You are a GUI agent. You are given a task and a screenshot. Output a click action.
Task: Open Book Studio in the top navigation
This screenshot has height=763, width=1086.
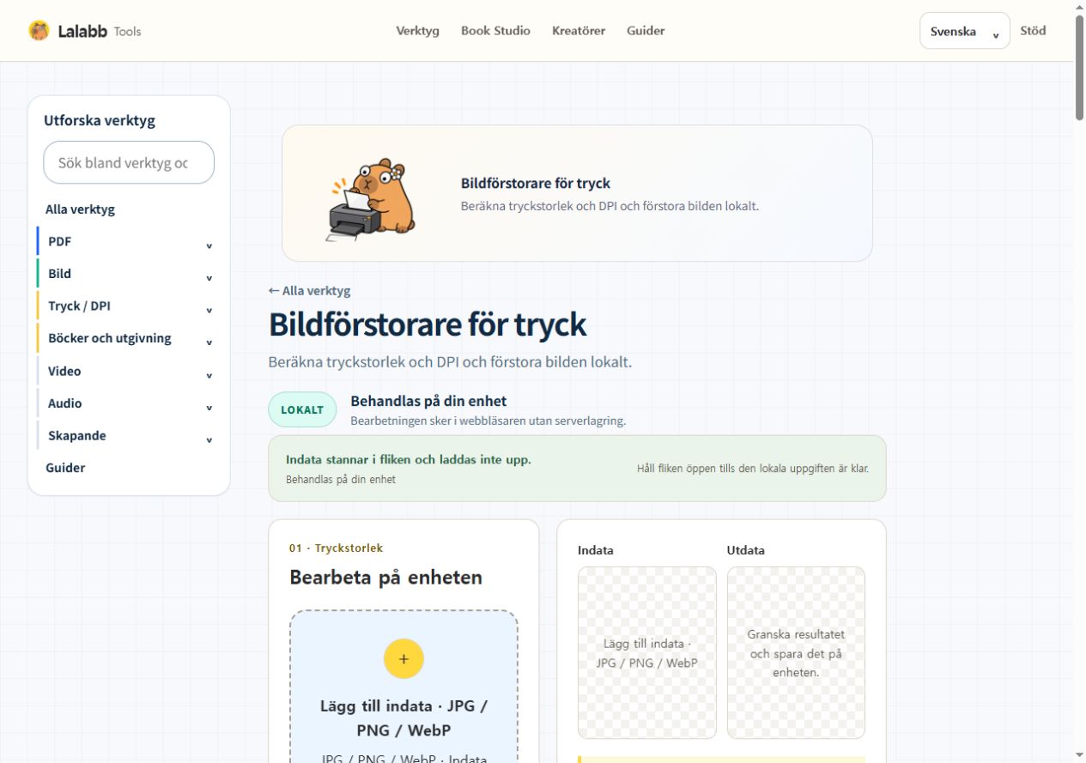pos(495,31)
